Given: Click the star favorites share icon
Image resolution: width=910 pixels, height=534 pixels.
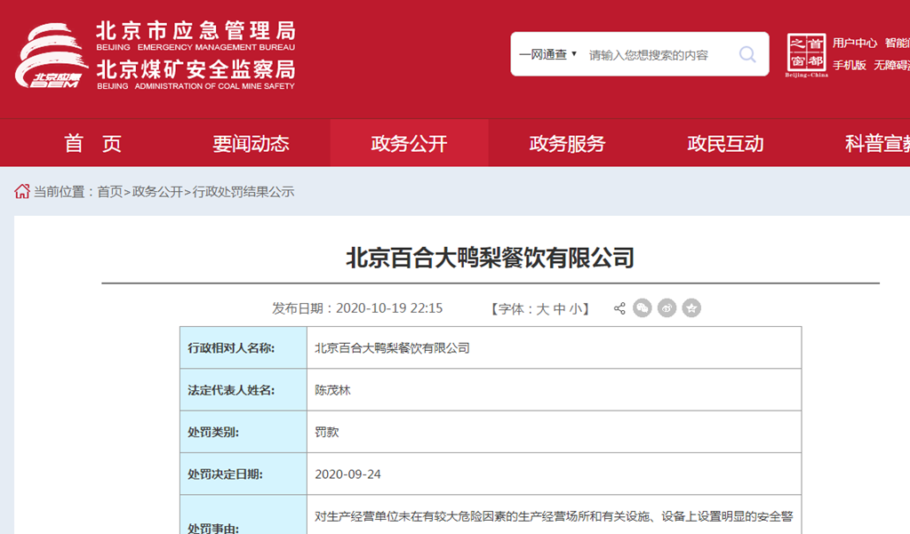Looking at the screenshot, I should 691,308.
